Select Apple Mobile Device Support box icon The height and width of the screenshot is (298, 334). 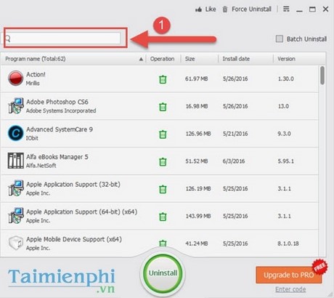click(16, 243)
